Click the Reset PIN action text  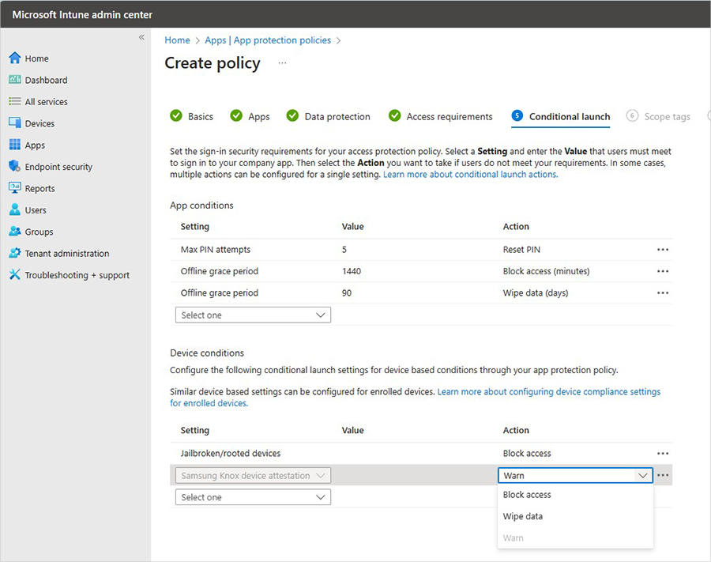pyautogui.click(x=521, y=250)
